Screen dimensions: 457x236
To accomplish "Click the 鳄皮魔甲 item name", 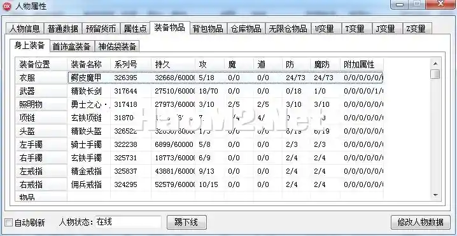I will point(87,78).
